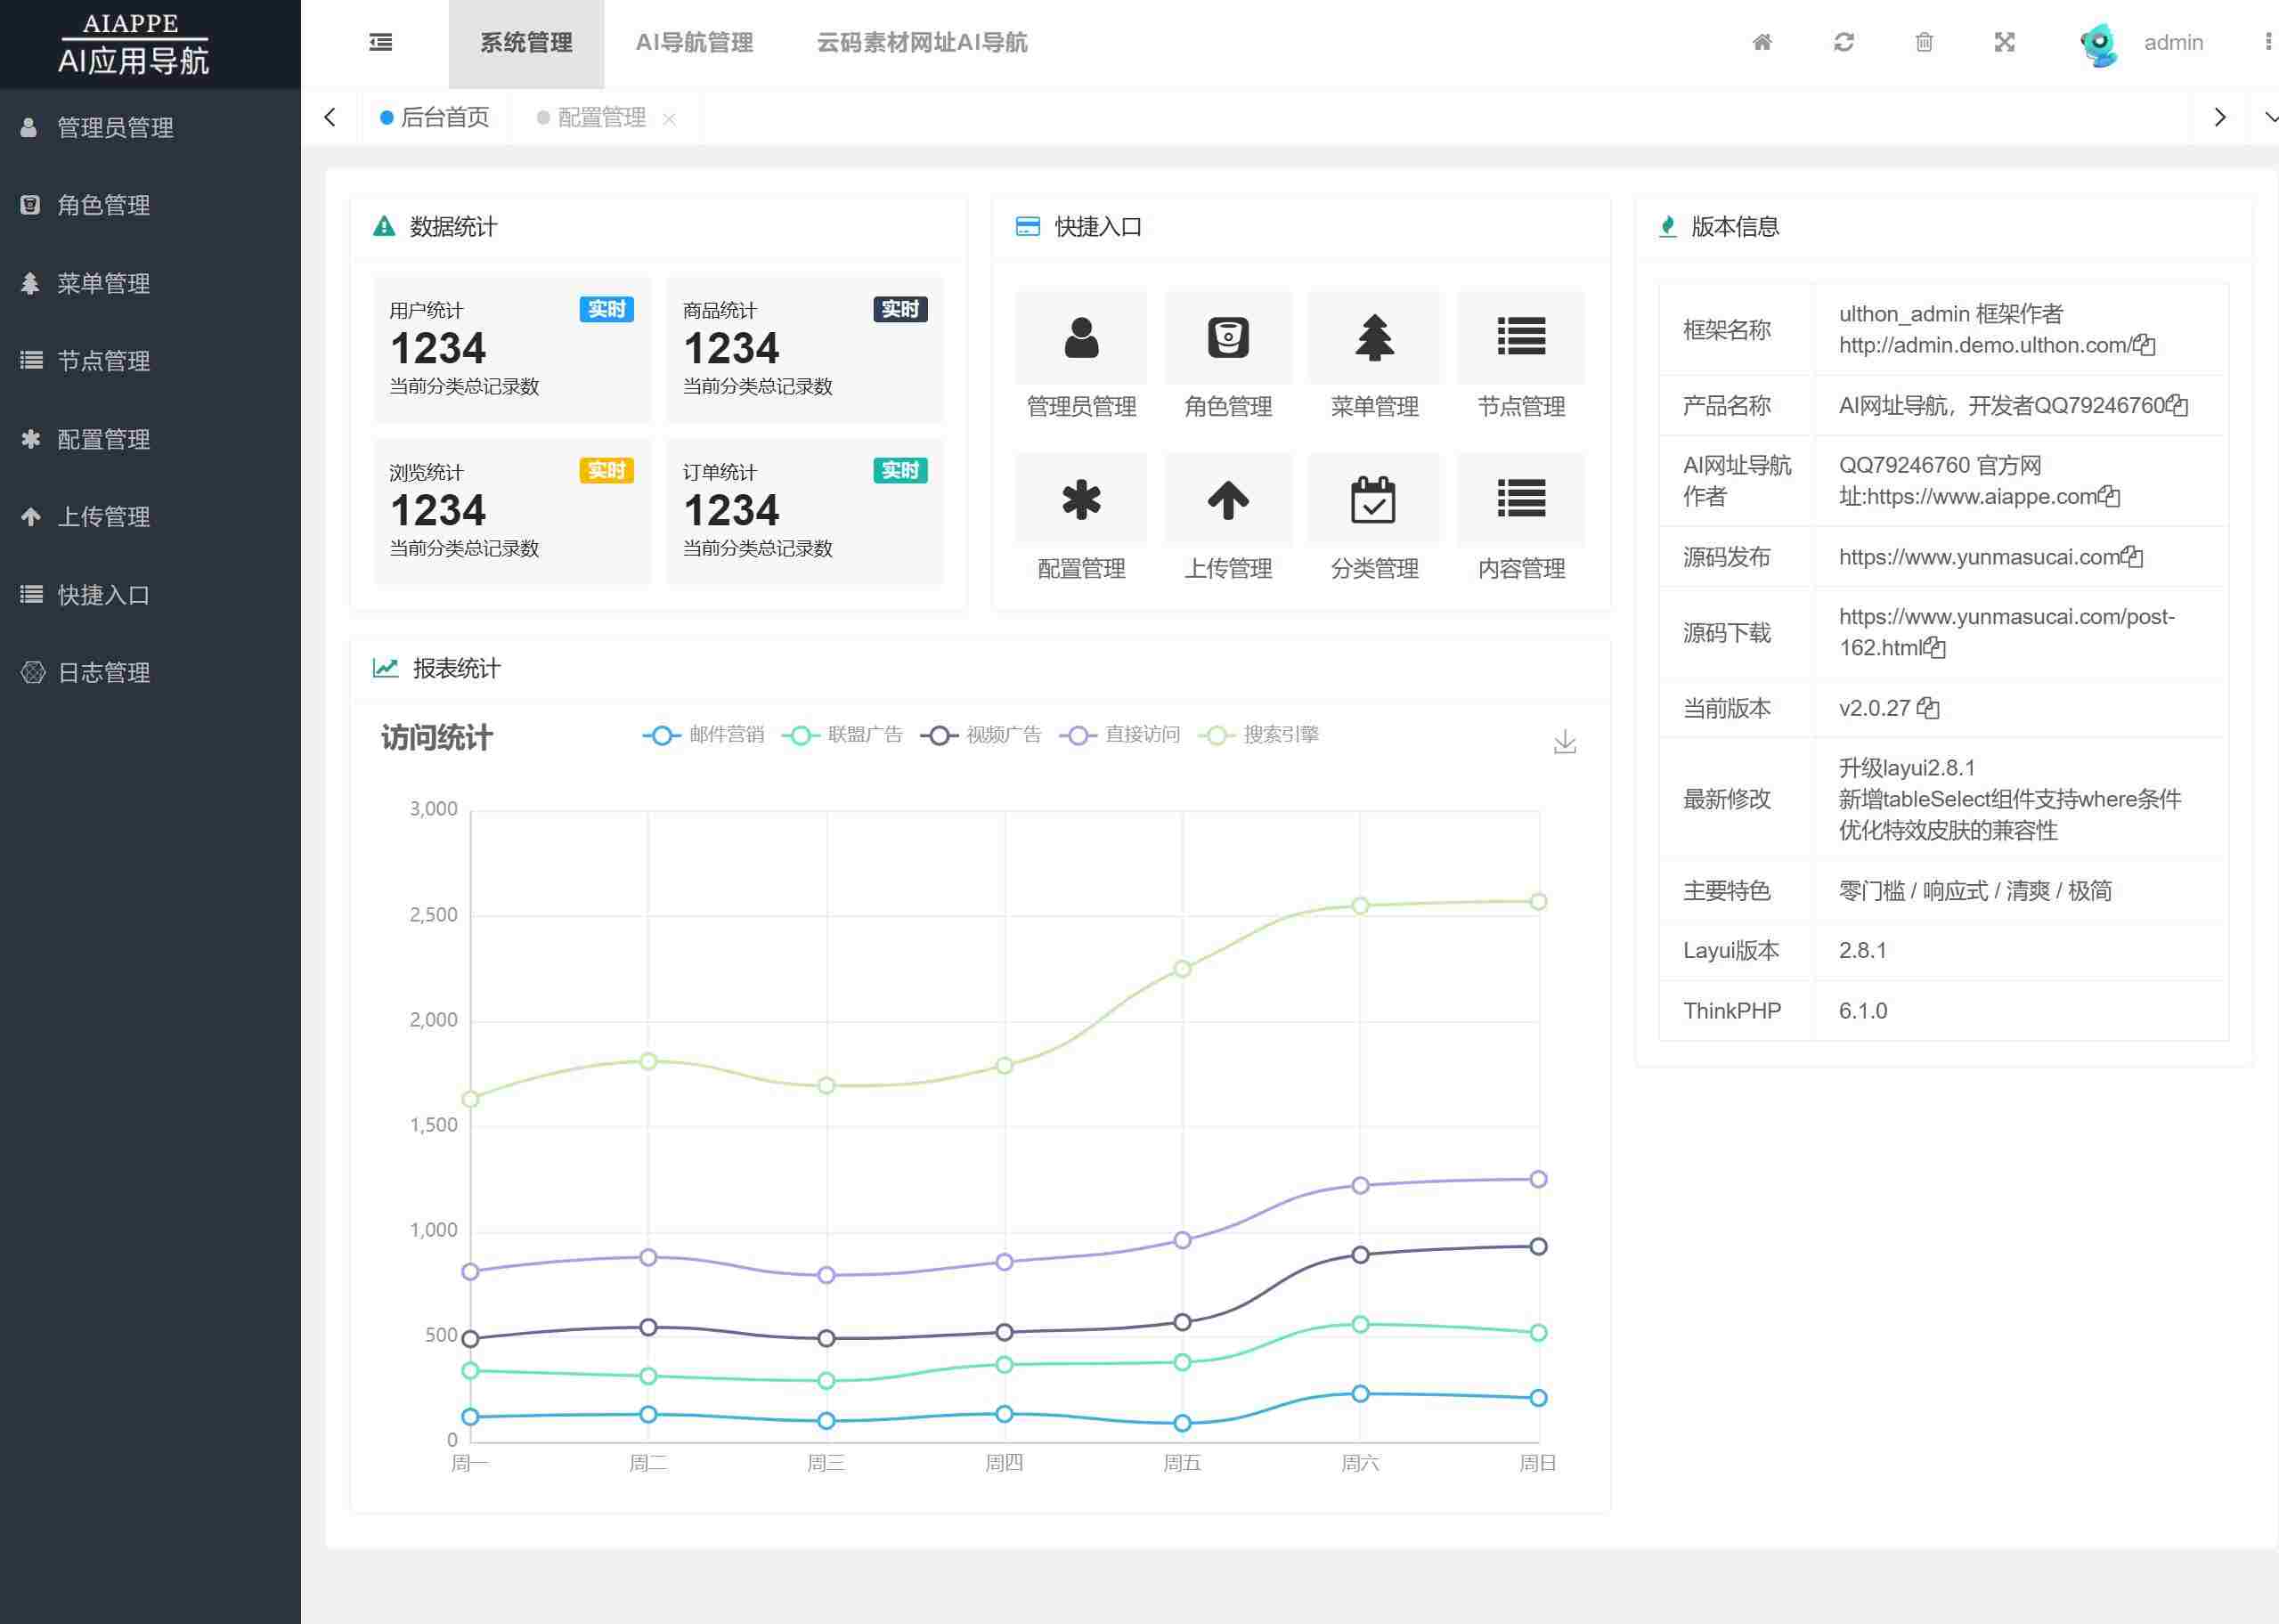Screen dimensions: 2279x1624
Task: Select the 角色管理 quick entry icon
Action: (x=1227, y=337)
